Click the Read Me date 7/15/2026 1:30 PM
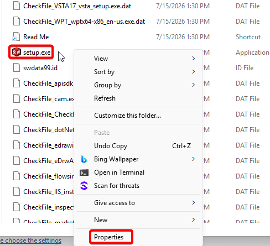Viewport: 270px width, 246px height. [x=183, y=37]
